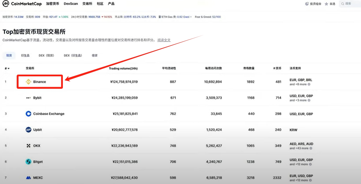This screenshot has width=361, height=184.
Task: Click the 比特币 63.2% dominance link
Action: (132, 17)
